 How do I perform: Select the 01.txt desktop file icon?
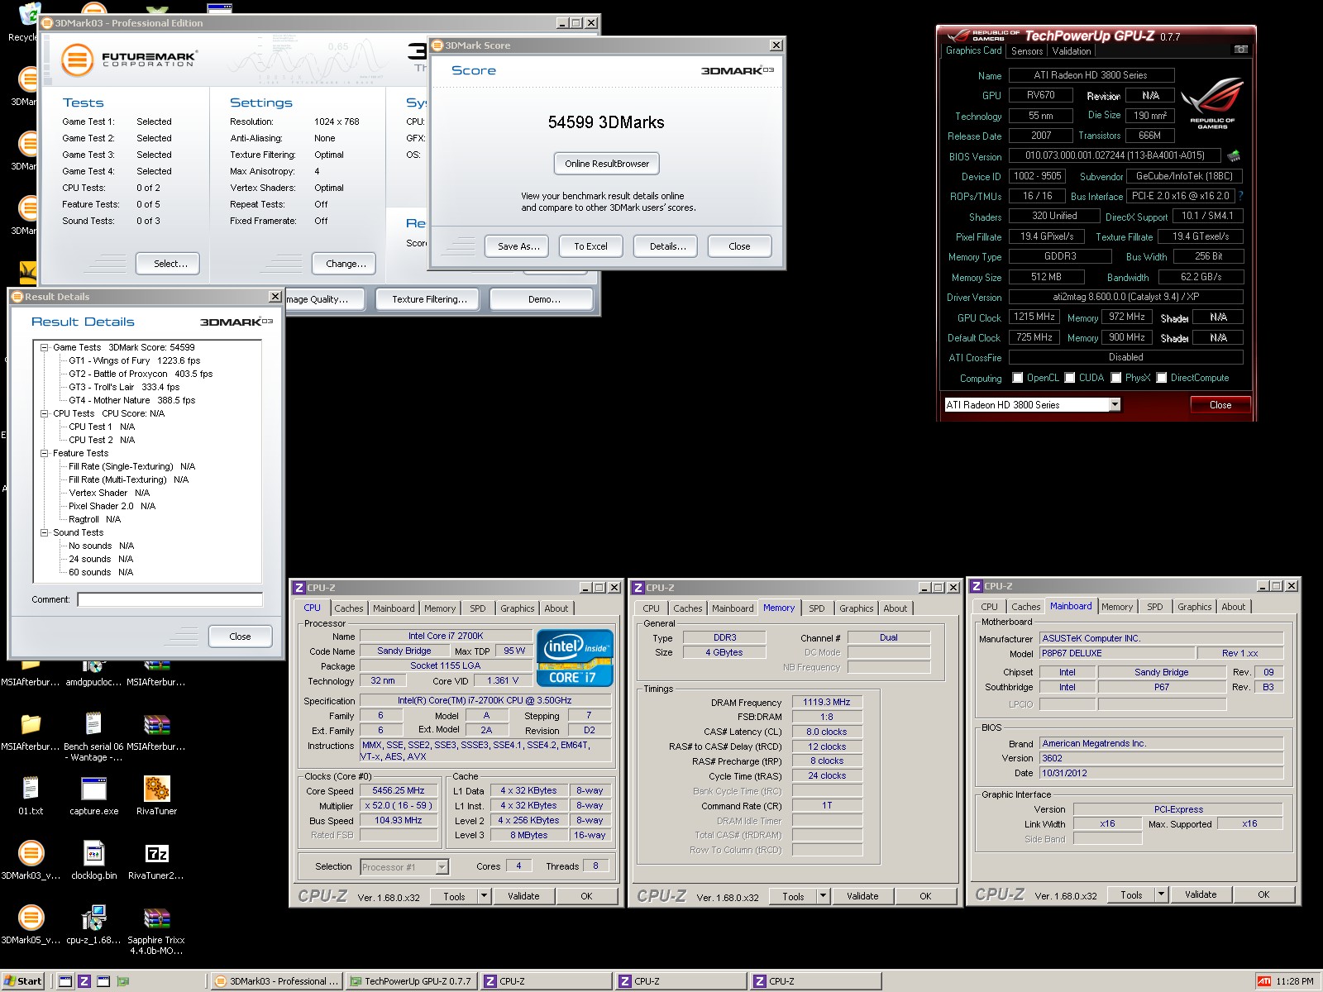point(31,789)
